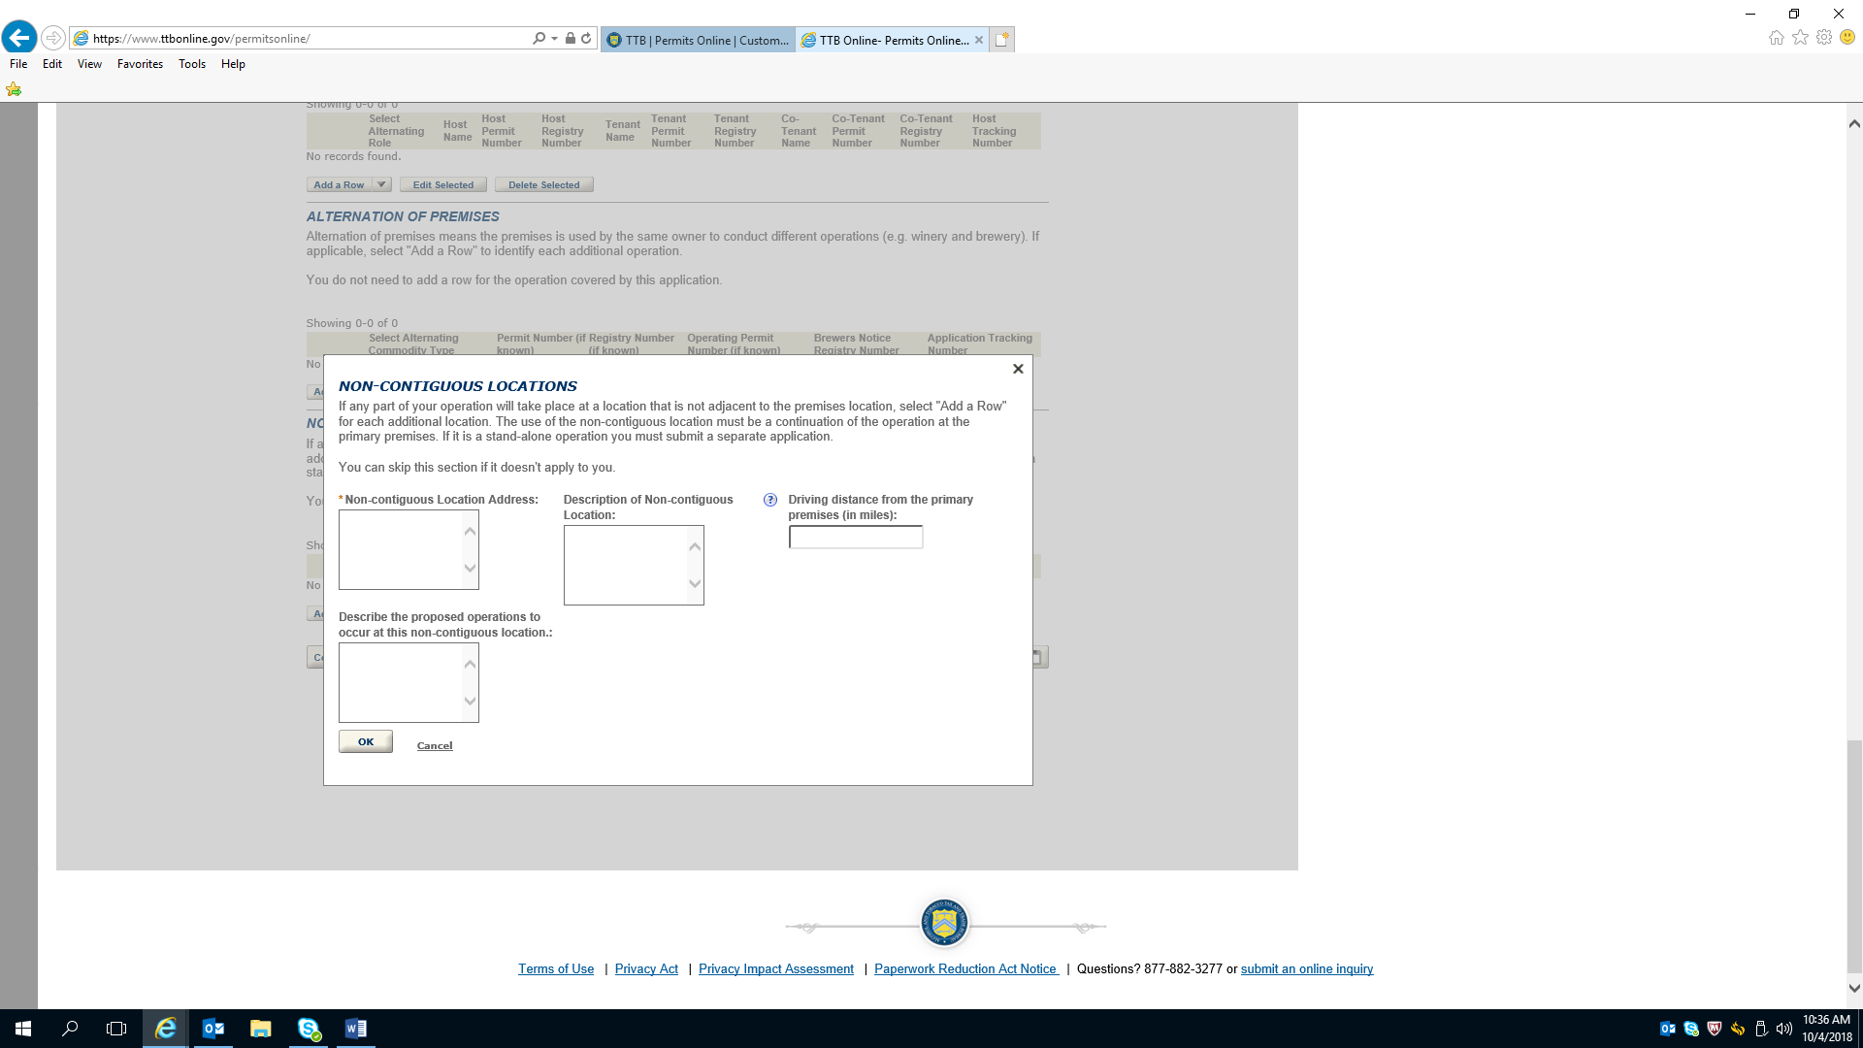Open the Favorites menu
Viewport: 1863px width, 1048px height.
point(140,64)
